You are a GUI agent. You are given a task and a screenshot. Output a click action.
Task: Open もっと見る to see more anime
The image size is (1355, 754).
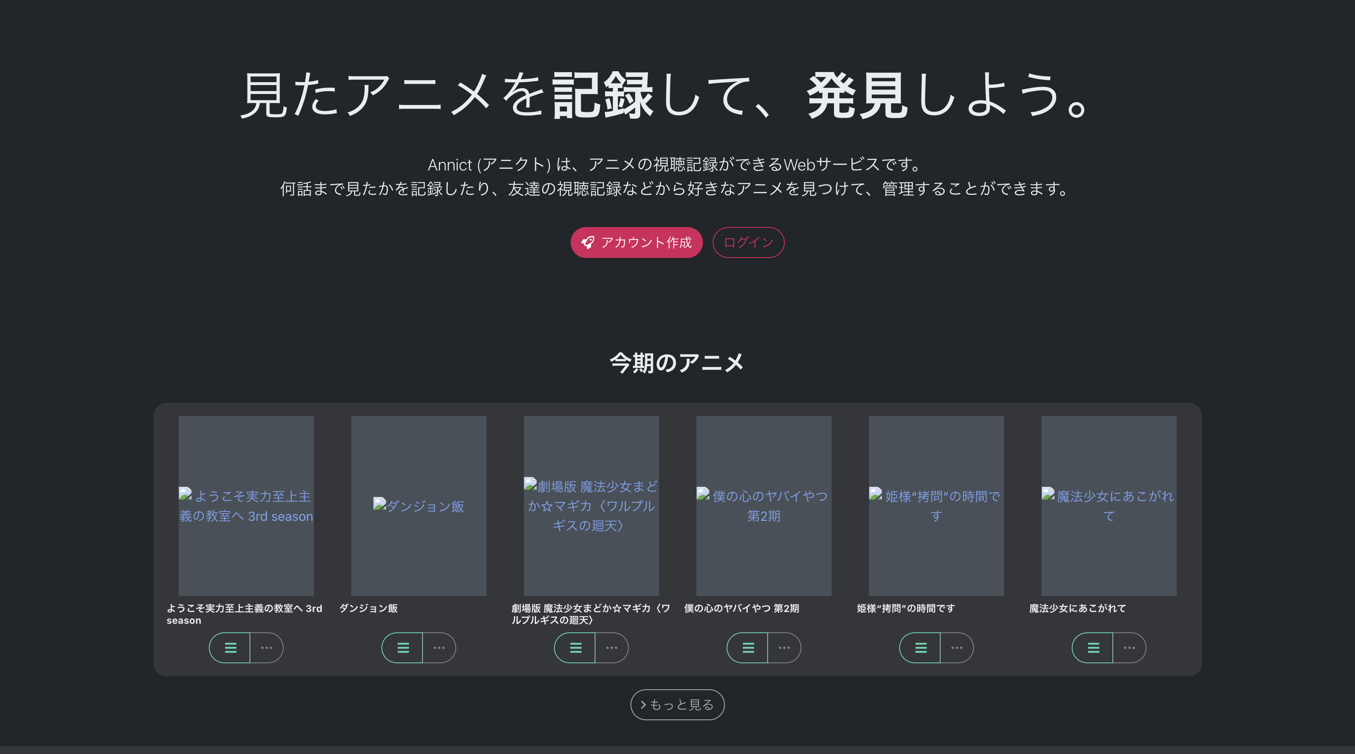click(677, 705)
